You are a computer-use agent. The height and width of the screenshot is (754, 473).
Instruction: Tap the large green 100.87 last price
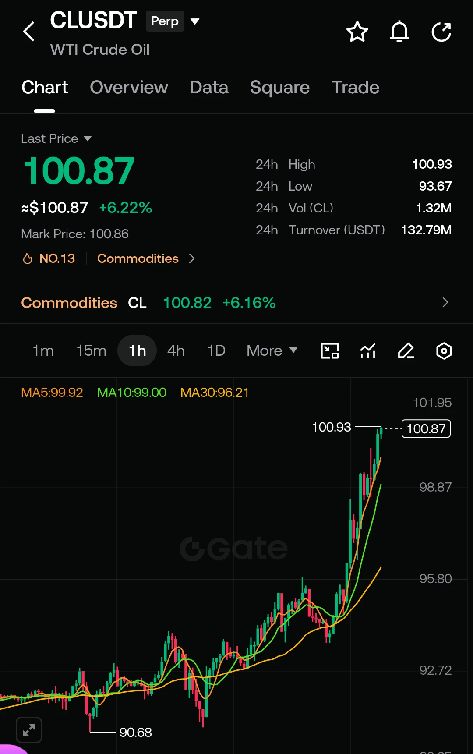[79, 171]
